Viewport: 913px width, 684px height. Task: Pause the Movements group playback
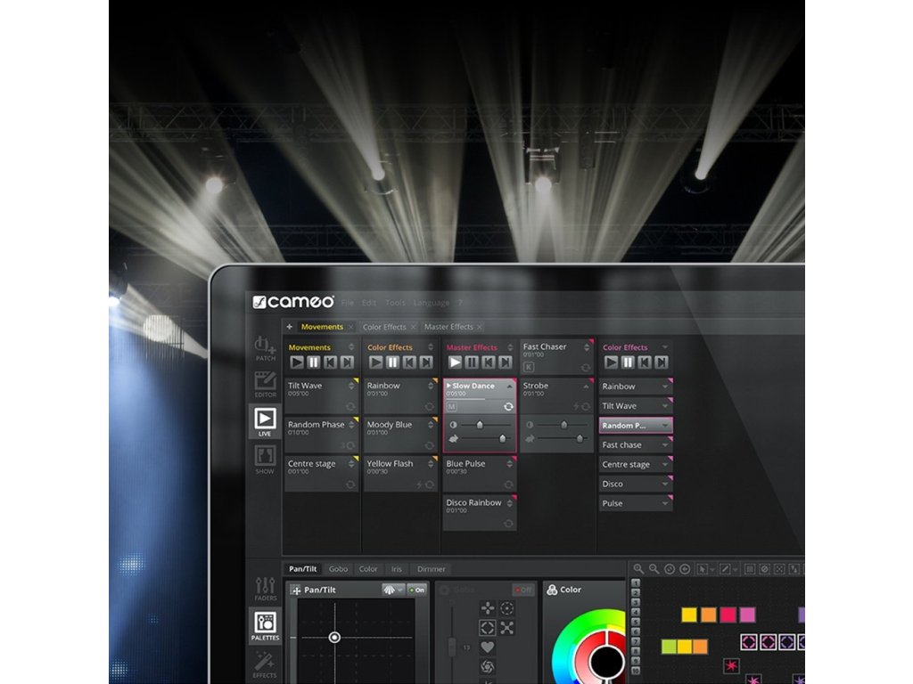click(x=314, y=362)
